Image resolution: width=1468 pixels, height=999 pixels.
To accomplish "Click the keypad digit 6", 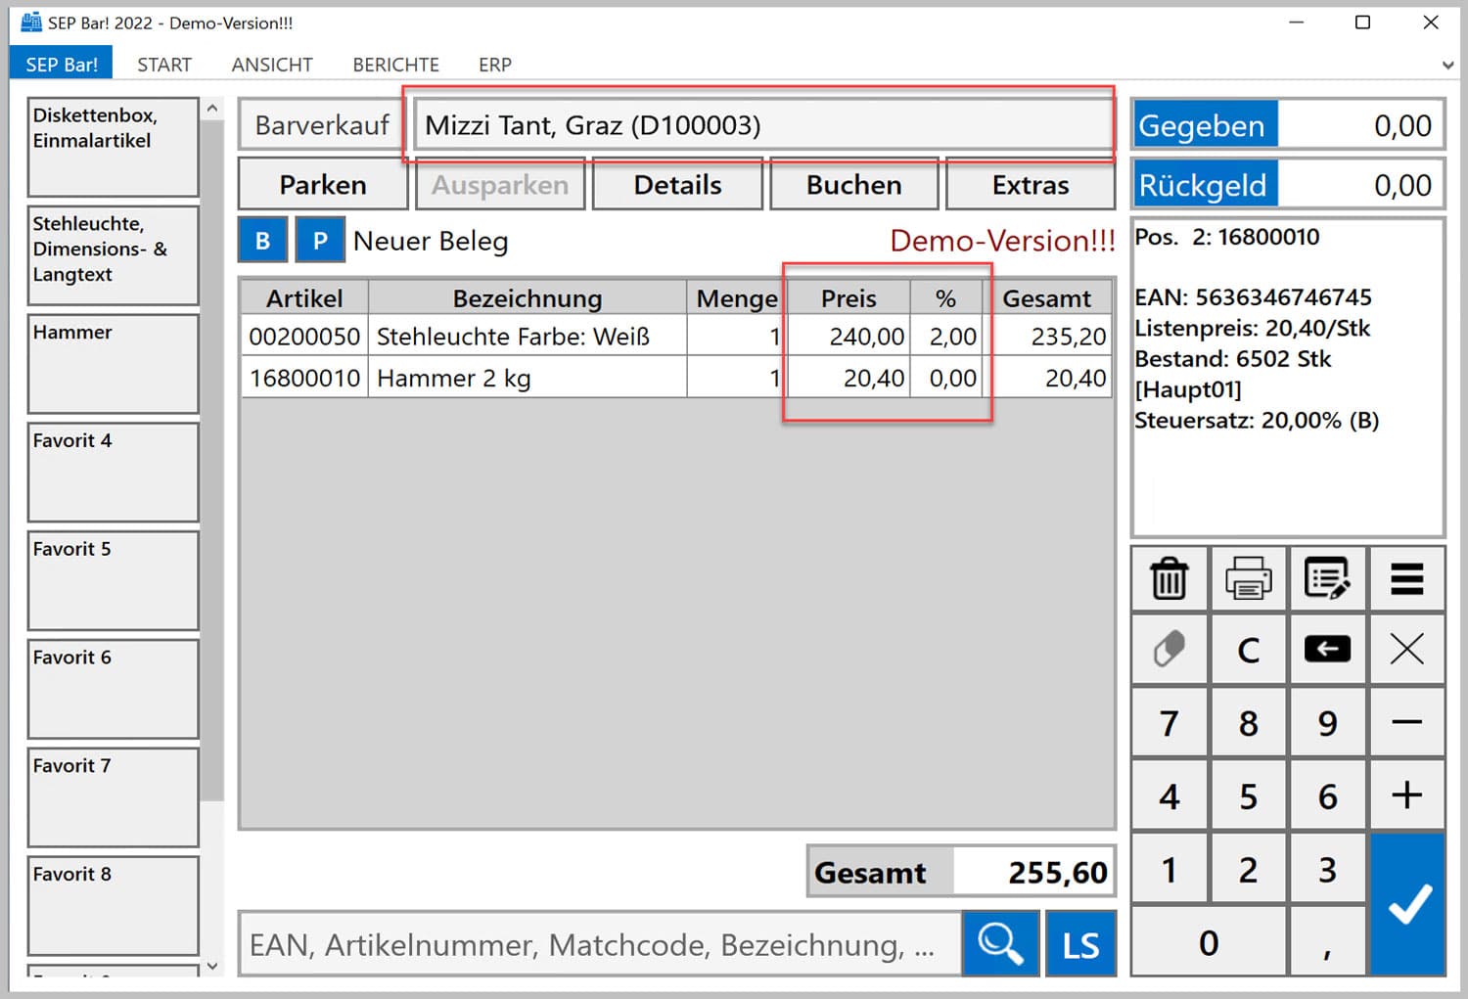I will click(1328, 795).
